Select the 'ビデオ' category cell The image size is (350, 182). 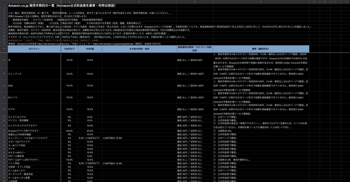[x=34, y=109]
